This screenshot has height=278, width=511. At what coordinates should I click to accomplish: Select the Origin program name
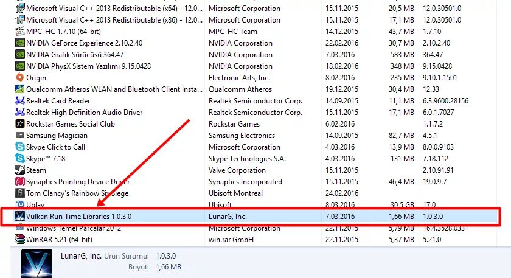click(36, 78)
